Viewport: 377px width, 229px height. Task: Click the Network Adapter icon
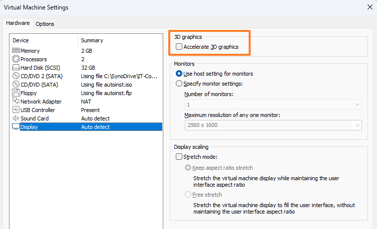pos(16,102)
